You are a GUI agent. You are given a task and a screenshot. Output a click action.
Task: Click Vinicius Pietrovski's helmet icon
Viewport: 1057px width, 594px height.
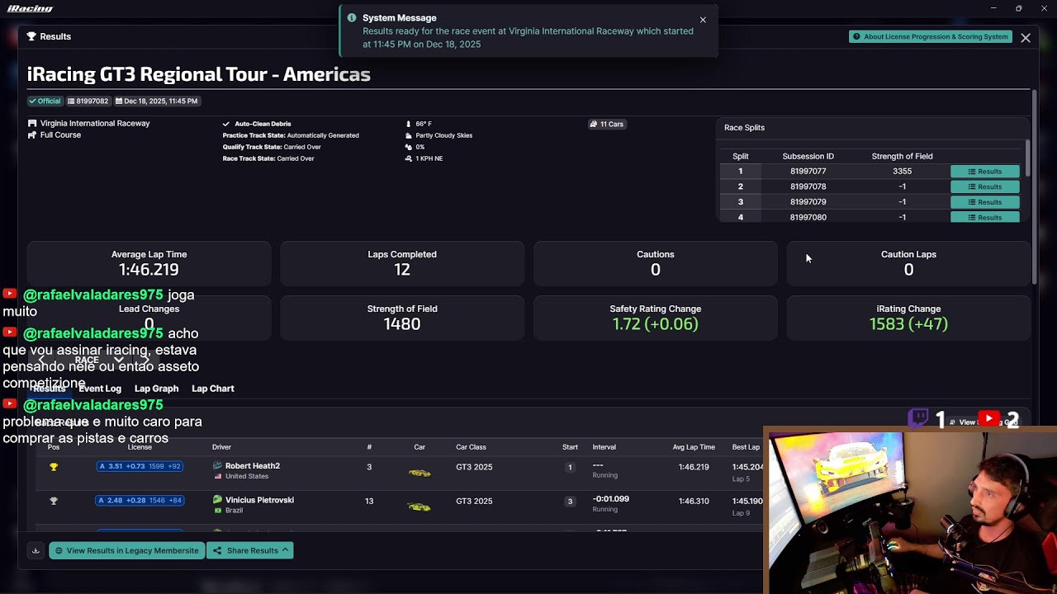click(218, 500)
